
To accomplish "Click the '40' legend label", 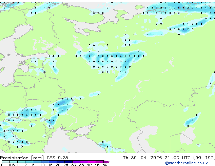I will [x=89, y=165].
